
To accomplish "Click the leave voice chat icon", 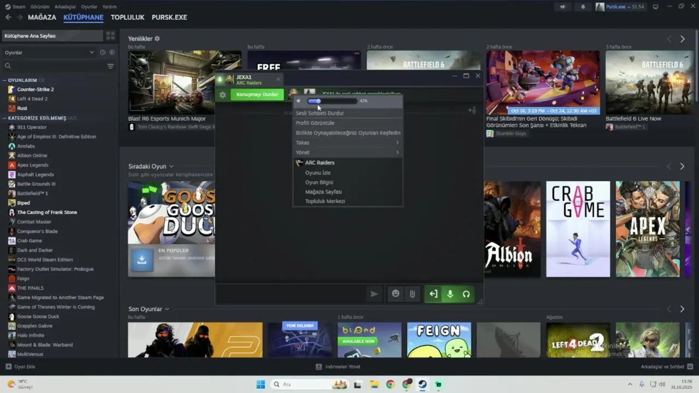I will 433,294.
